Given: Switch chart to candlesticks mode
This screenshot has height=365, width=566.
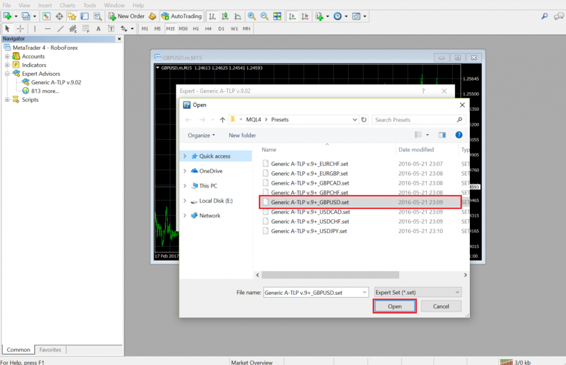Looking at the screenshot, I should [x=225, y=16].
